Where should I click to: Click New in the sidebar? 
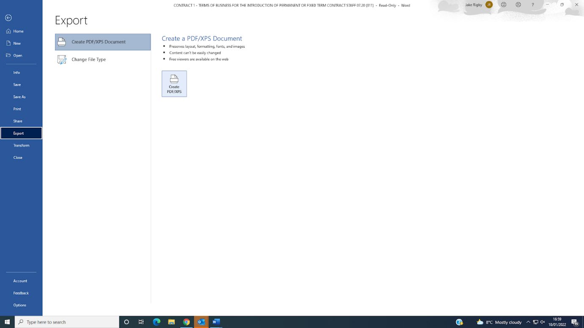click(x=17, y=44)
